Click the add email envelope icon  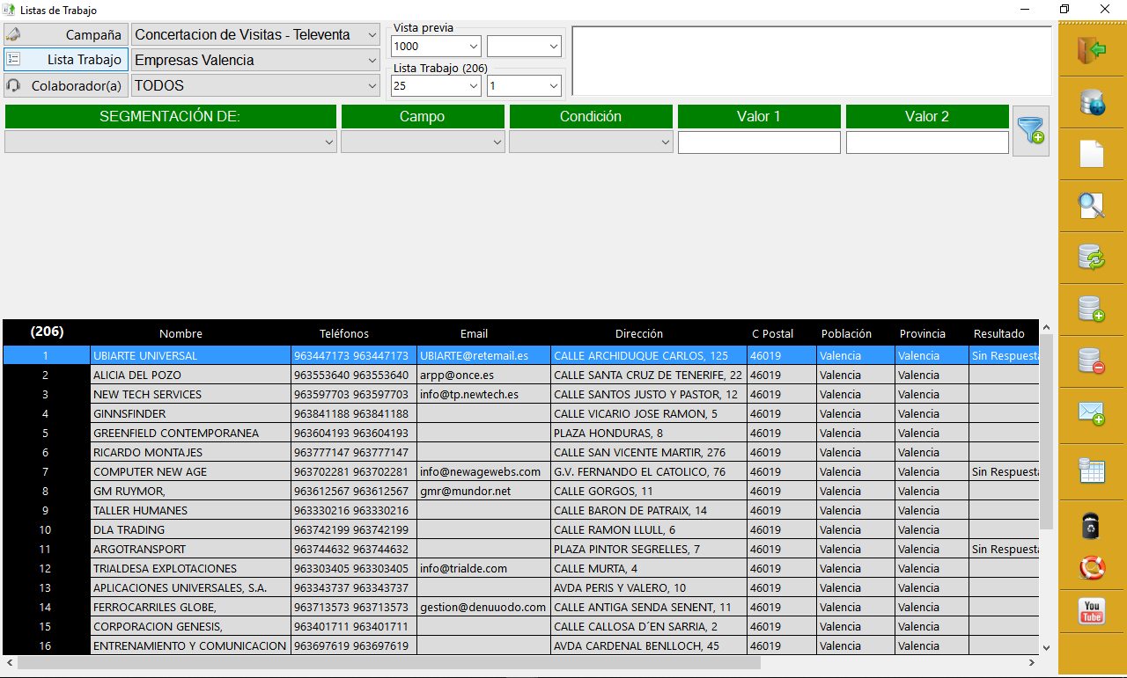point(1092,413)
